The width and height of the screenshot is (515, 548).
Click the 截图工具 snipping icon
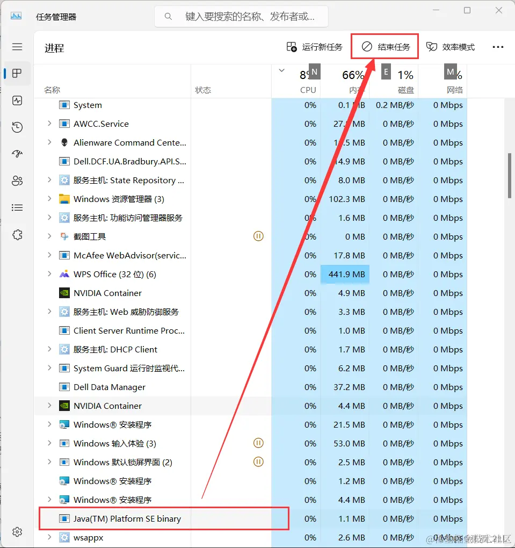pos(64,236)
